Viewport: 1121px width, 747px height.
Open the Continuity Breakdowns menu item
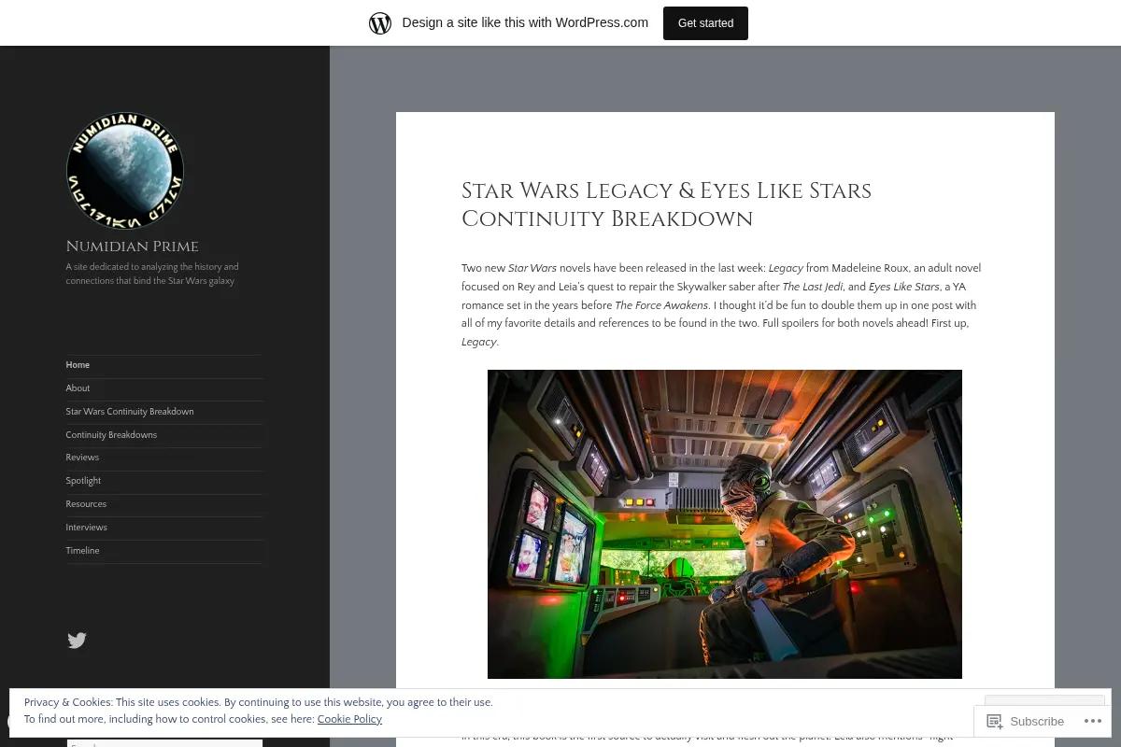pyautogui.click(x=111, y=435)
